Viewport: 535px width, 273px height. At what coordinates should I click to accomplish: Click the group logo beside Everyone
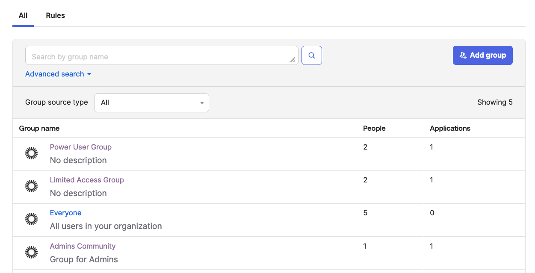[31, 219]
